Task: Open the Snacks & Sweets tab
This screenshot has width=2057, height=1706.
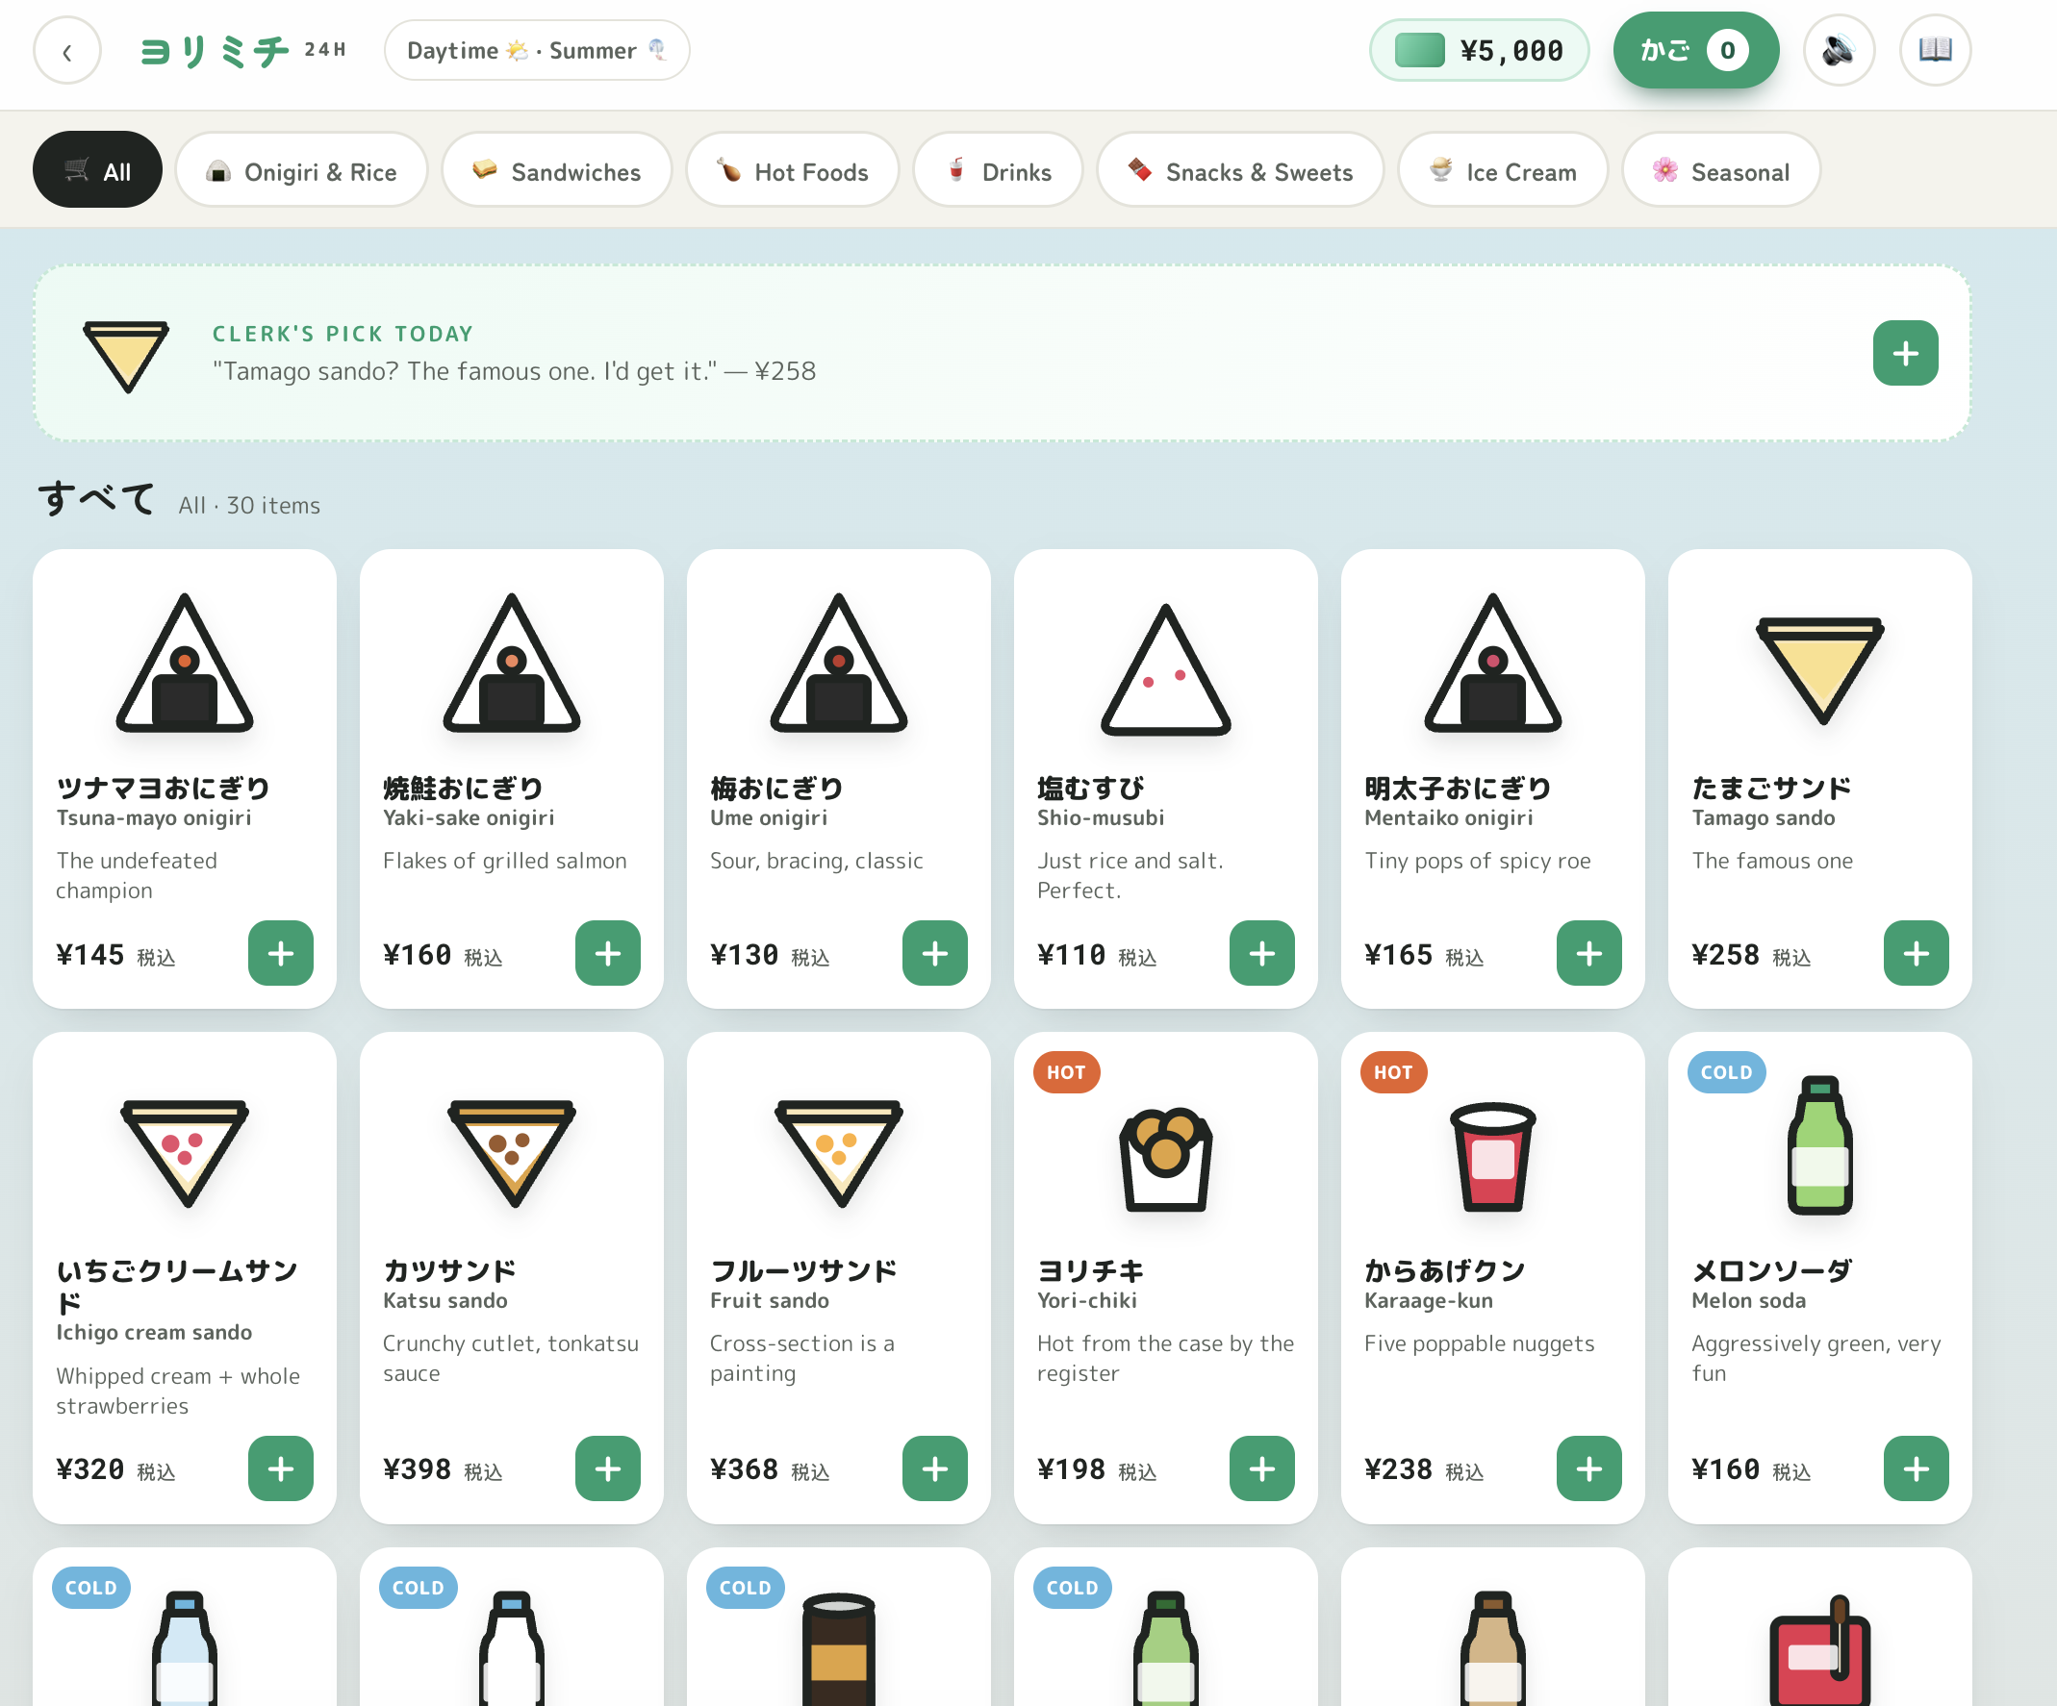Action: 1240,170
